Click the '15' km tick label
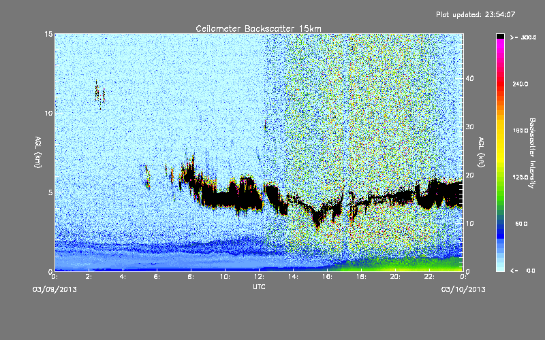The height and width of the screenshot is (340, 545). (x=48, y=34)
